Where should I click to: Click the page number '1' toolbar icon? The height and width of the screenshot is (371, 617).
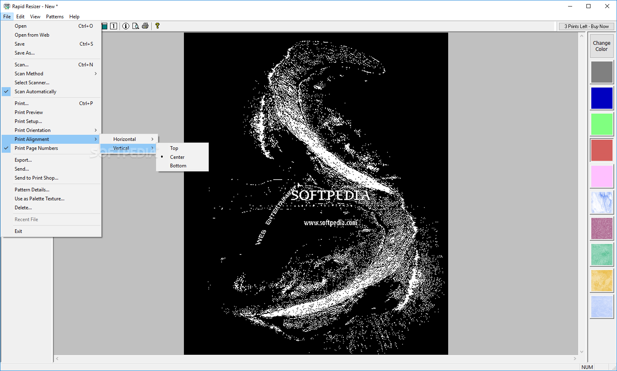[x=114, y=26]
